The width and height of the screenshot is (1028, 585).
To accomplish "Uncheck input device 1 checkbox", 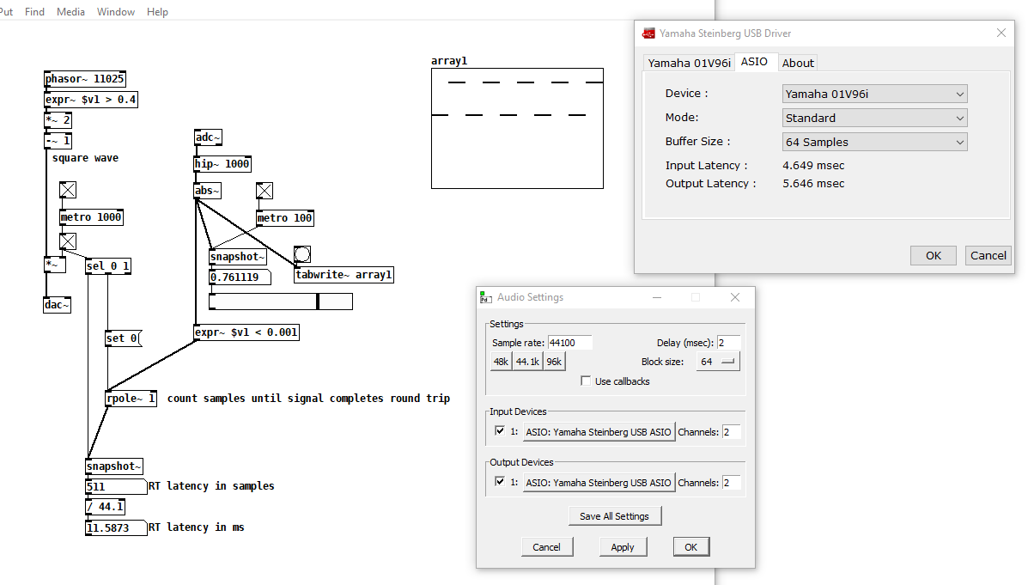I will (x=500, y=431).
